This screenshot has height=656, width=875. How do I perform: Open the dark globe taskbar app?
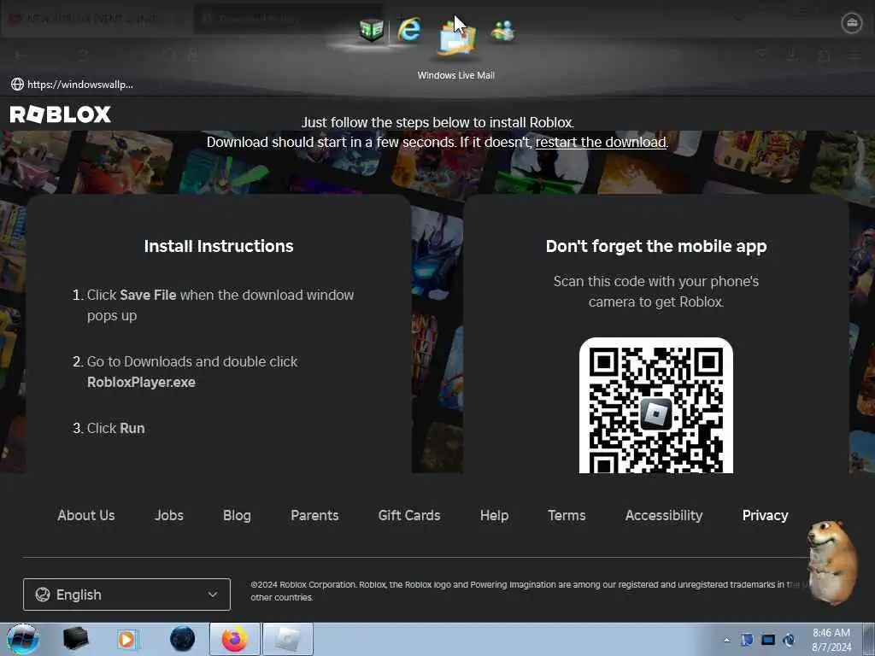(x=183, y=639)
